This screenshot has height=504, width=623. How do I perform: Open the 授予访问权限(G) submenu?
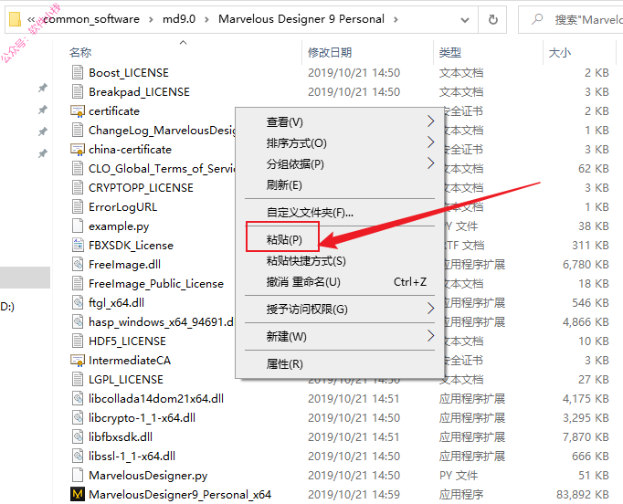point(340,309)
